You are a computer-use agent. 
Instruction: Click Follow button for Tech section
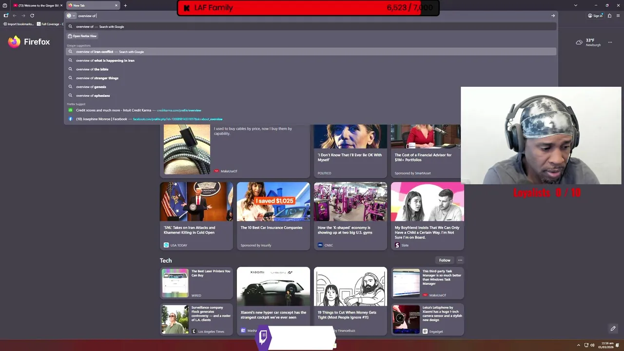445,260
